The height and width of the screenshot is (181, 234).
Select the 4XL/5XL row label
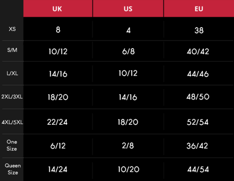[12, 122]
